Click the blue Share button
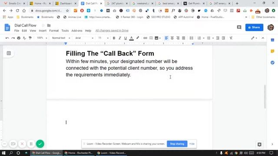Screen dimensions: 278x156 (254, 27)
